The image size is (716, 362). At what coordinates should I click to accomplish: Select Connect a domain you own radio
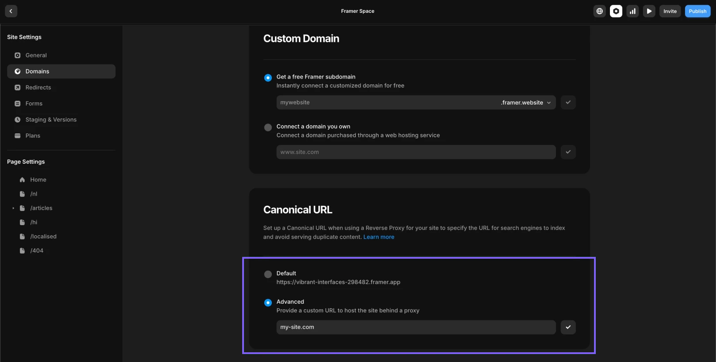click(x=268, y=128)
